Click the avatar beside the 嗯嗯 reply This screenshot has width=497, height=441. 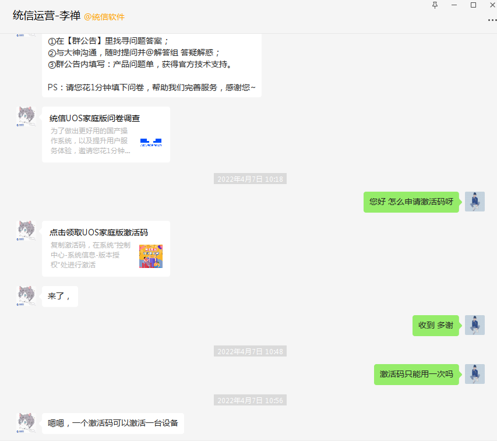point(26,423)
